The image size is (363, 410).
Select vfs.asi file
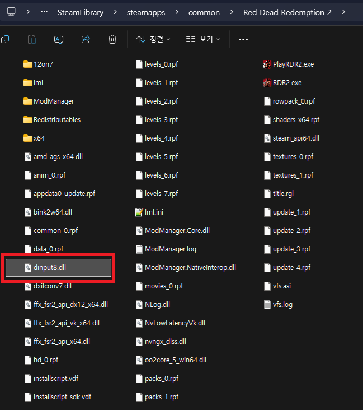277,286
